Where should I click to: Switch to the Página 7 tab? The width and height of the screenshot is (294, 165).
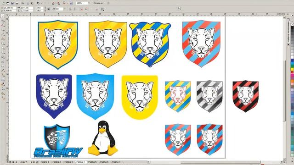pyautogui.click(x=116, y=162)
